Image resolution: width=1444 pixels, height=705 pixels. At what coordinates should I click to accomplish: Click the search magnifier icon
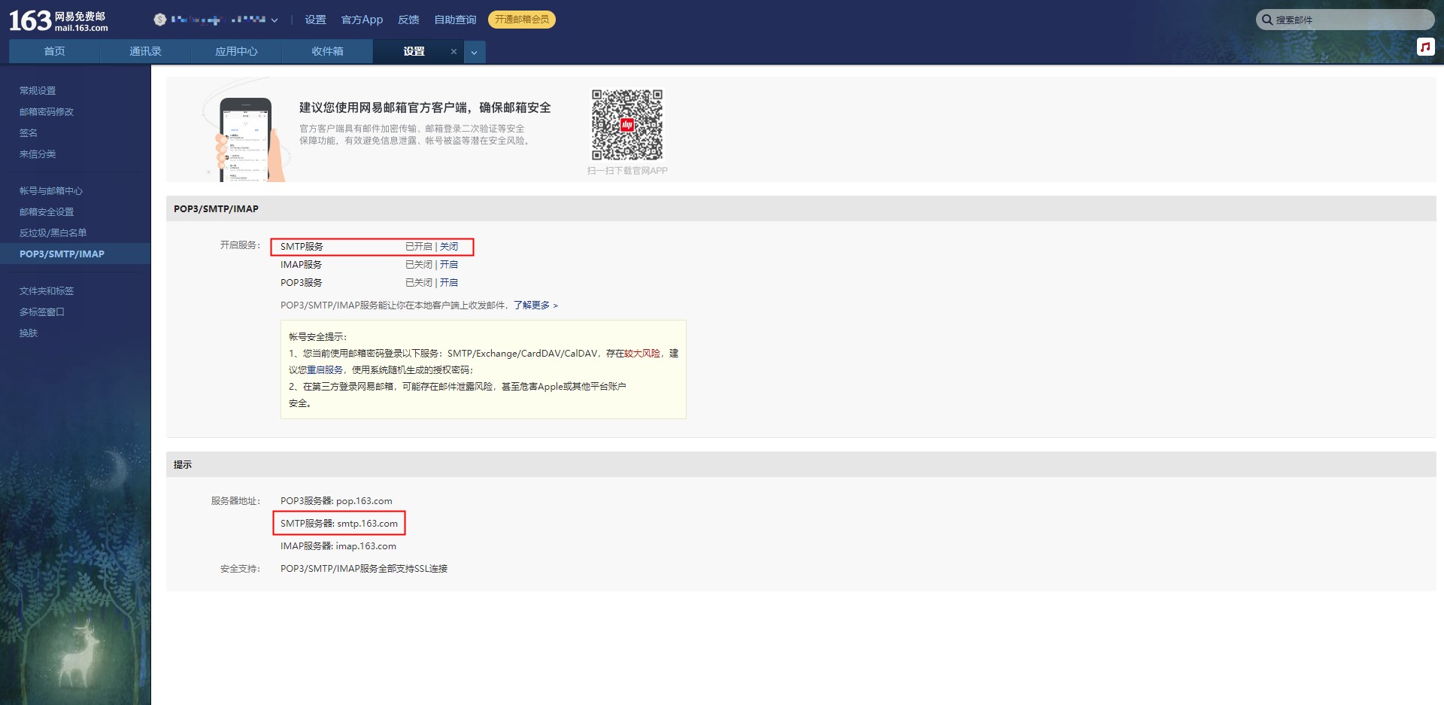[x=1267, y=20]
